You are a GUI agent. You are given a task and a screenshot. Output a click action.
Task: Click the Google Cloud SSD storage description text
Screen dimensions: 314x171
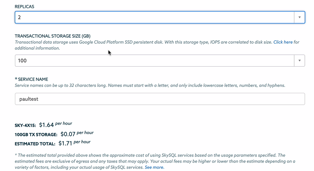tap(141, 42)
